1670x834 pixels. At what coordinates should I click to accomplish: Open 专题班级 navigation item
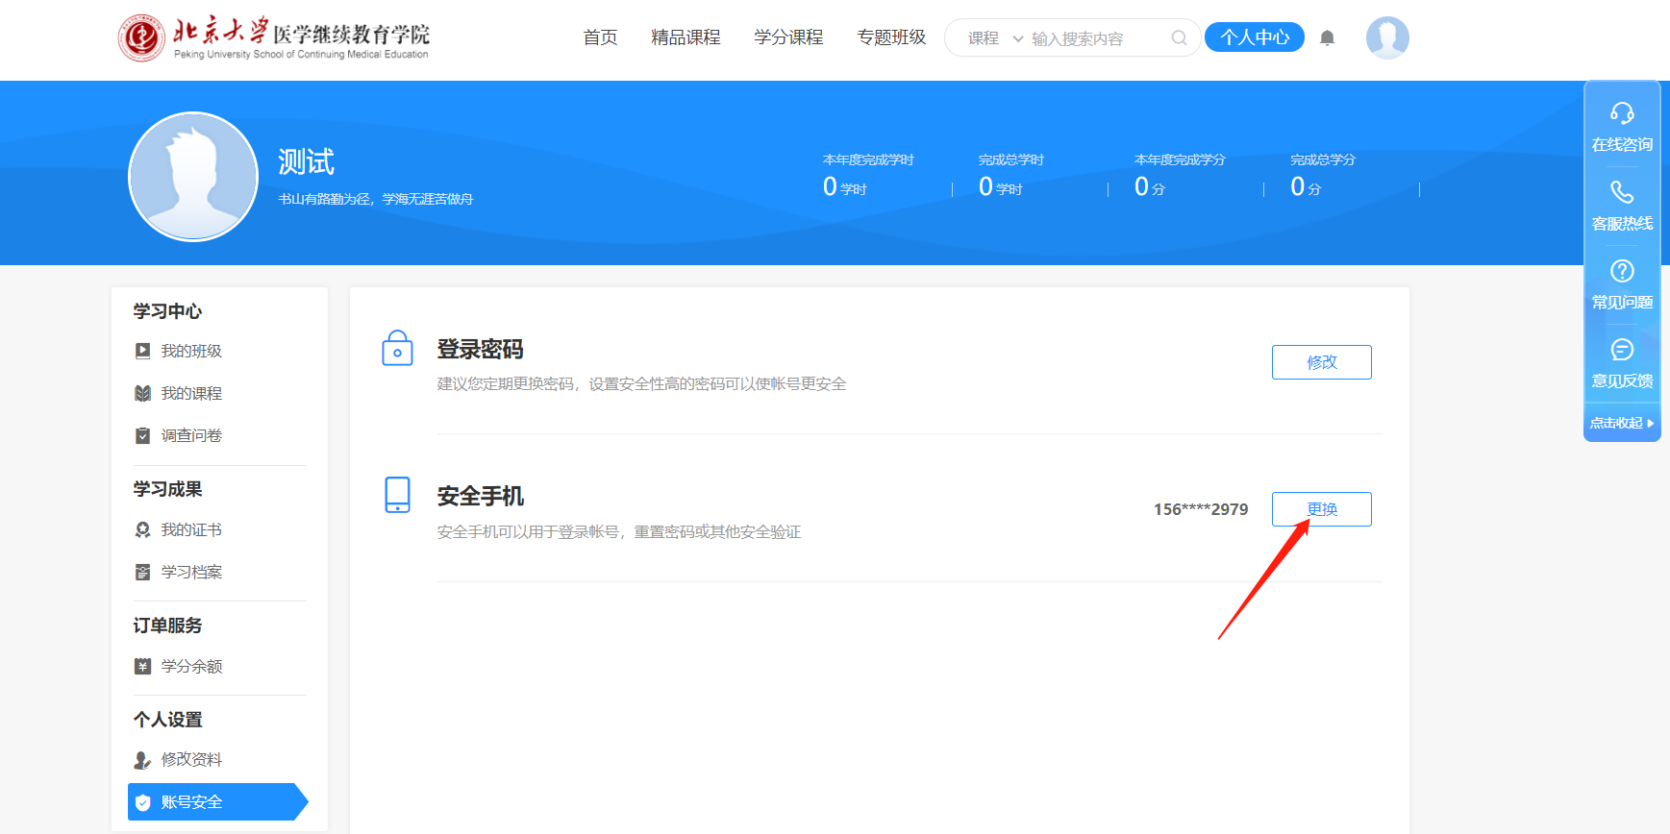891,37
